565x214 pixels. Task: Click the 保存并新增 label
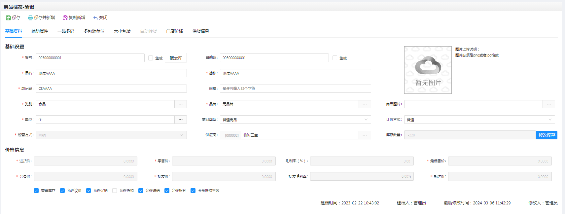click(x=45, y=18)
